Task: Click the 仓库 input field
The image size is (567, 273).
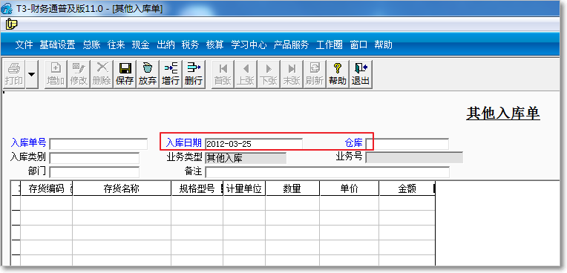Action: (407, 144)
